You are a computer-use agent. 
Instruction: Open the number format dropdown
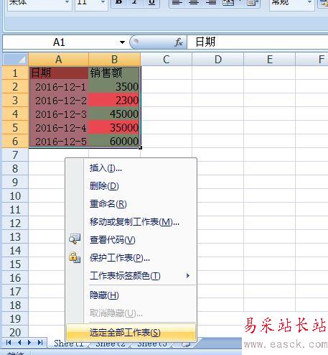(309, 2)
